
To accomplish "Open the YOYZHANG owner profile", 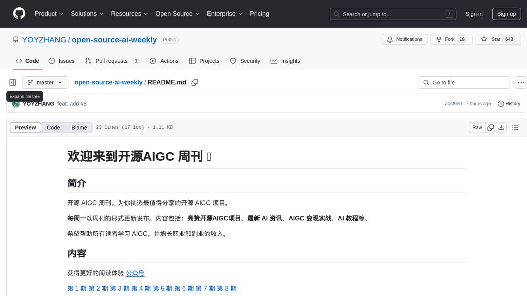I will coord(44,40).
